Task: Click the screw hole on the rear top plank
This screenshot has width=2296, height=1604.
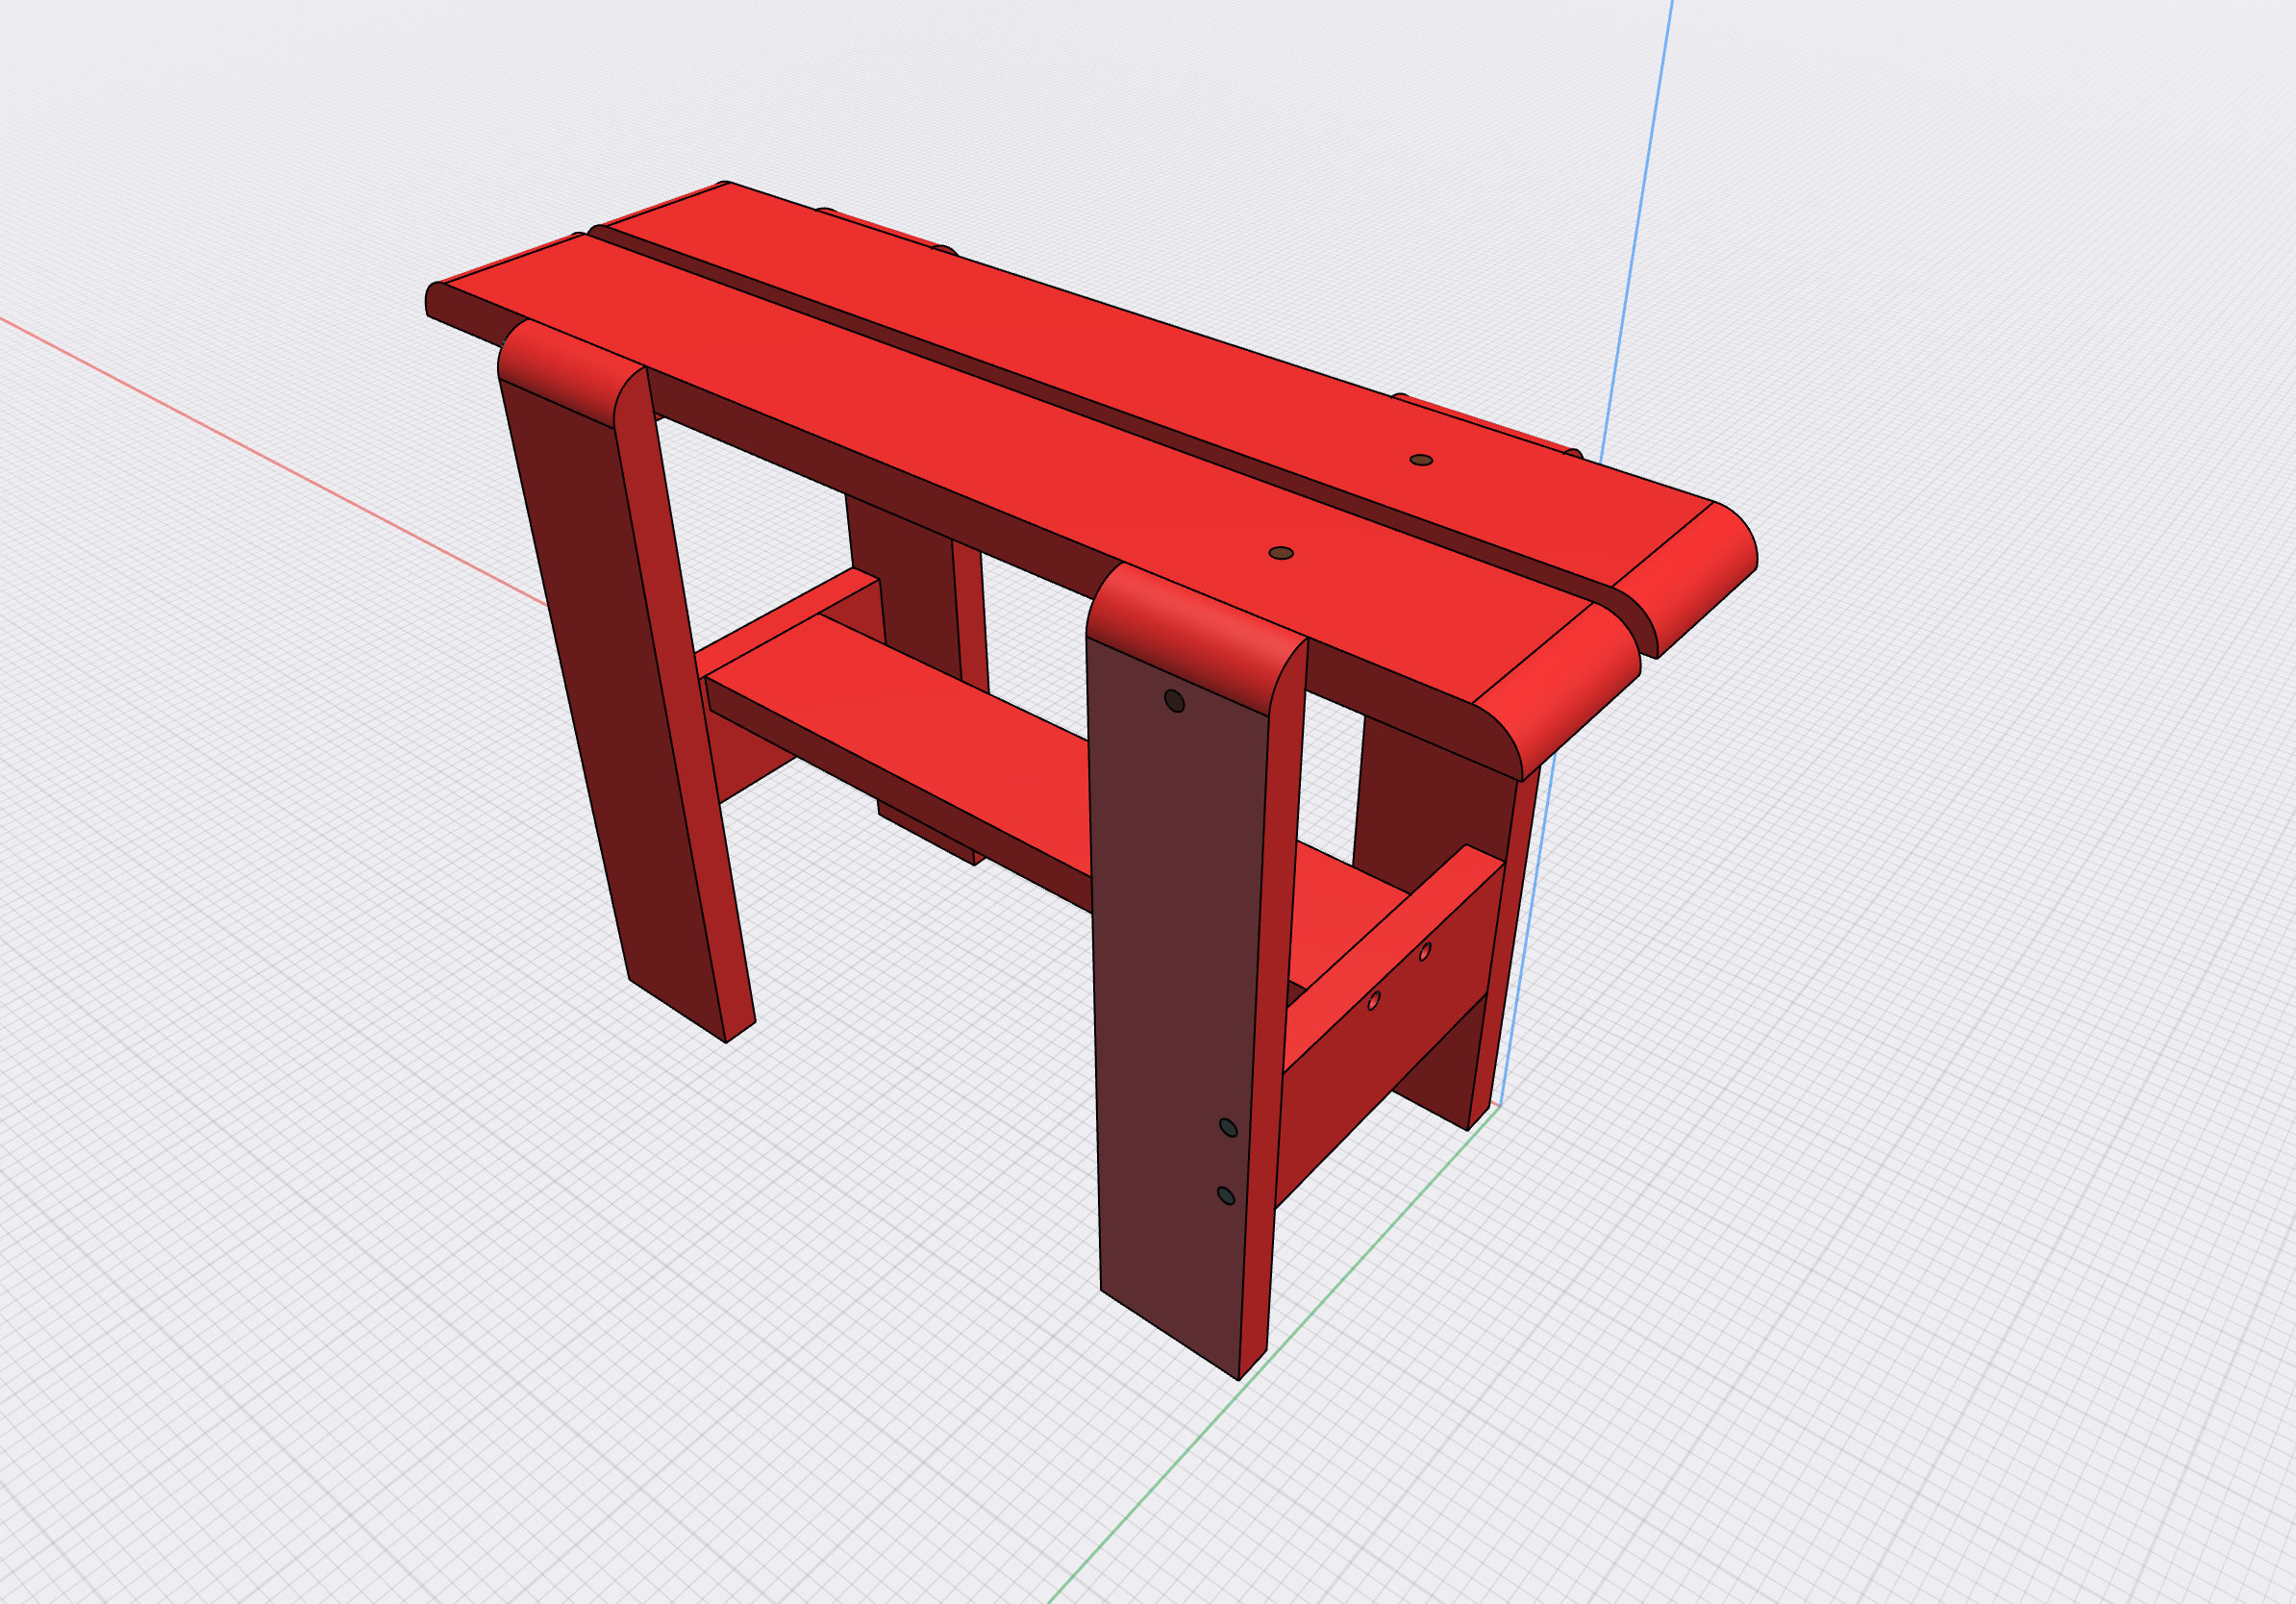Action: pyautogui.click(x=1421, y=460)
